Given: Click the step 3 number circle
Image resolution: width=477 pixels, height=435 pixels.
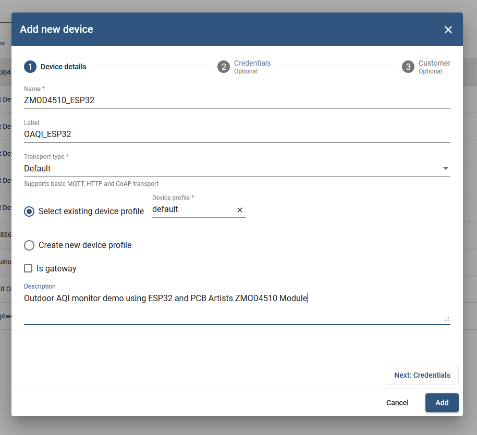Looking at the screenshot, I should [408, 67].
